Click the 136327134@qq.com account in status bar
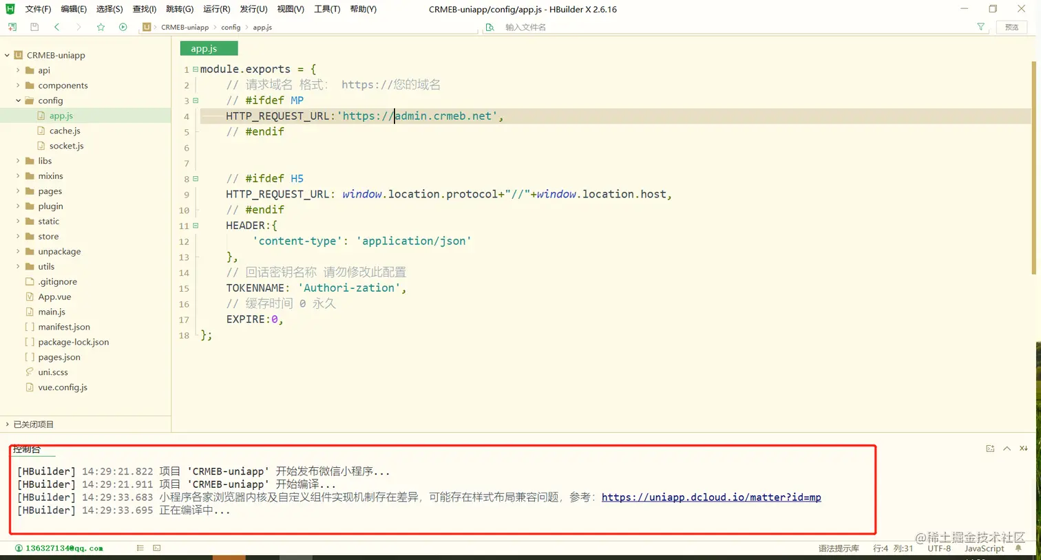The width and height of the screenshot is (1041, 560). pyautogui.click(x=64, y=548)
